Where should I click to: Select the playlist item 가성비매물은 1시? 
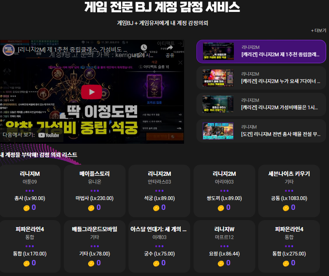261,104
